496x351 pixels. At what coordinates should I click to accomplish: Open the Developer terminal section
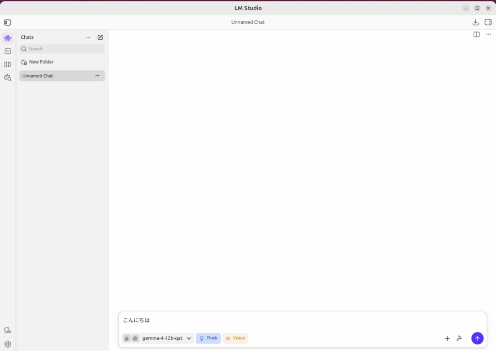tap(8, 51)
